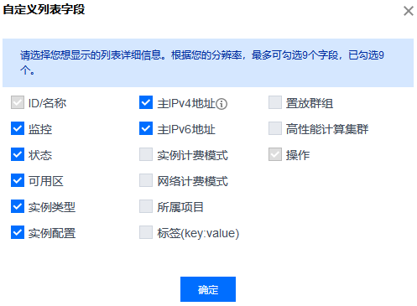Click the 实例配置 label text
417x306 pixels.
[52, 233]
